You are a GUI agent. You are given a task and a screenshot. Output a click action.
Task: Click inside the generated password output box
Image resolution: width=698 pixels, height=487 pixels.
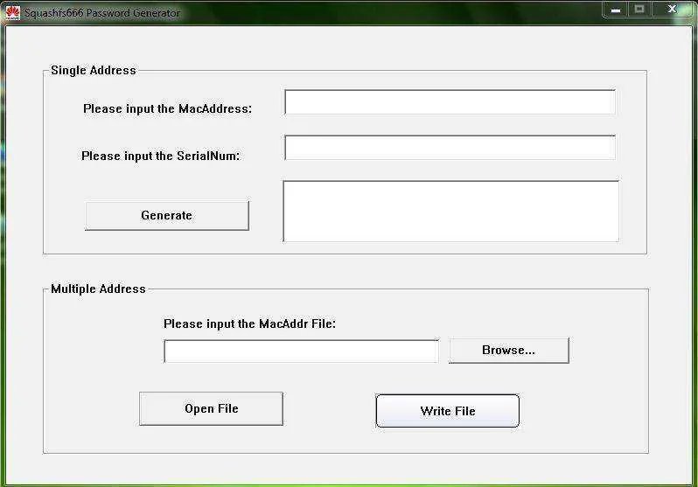[451, 211]
